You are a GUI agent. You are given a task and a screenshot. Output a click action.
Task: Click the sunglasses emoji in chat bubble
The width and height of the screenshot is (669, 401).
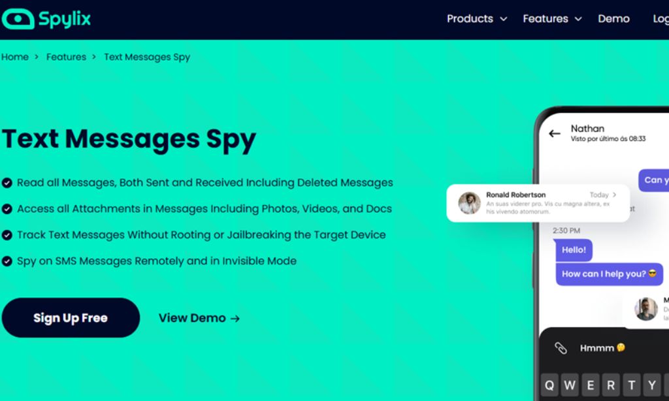tap(653, 274)
